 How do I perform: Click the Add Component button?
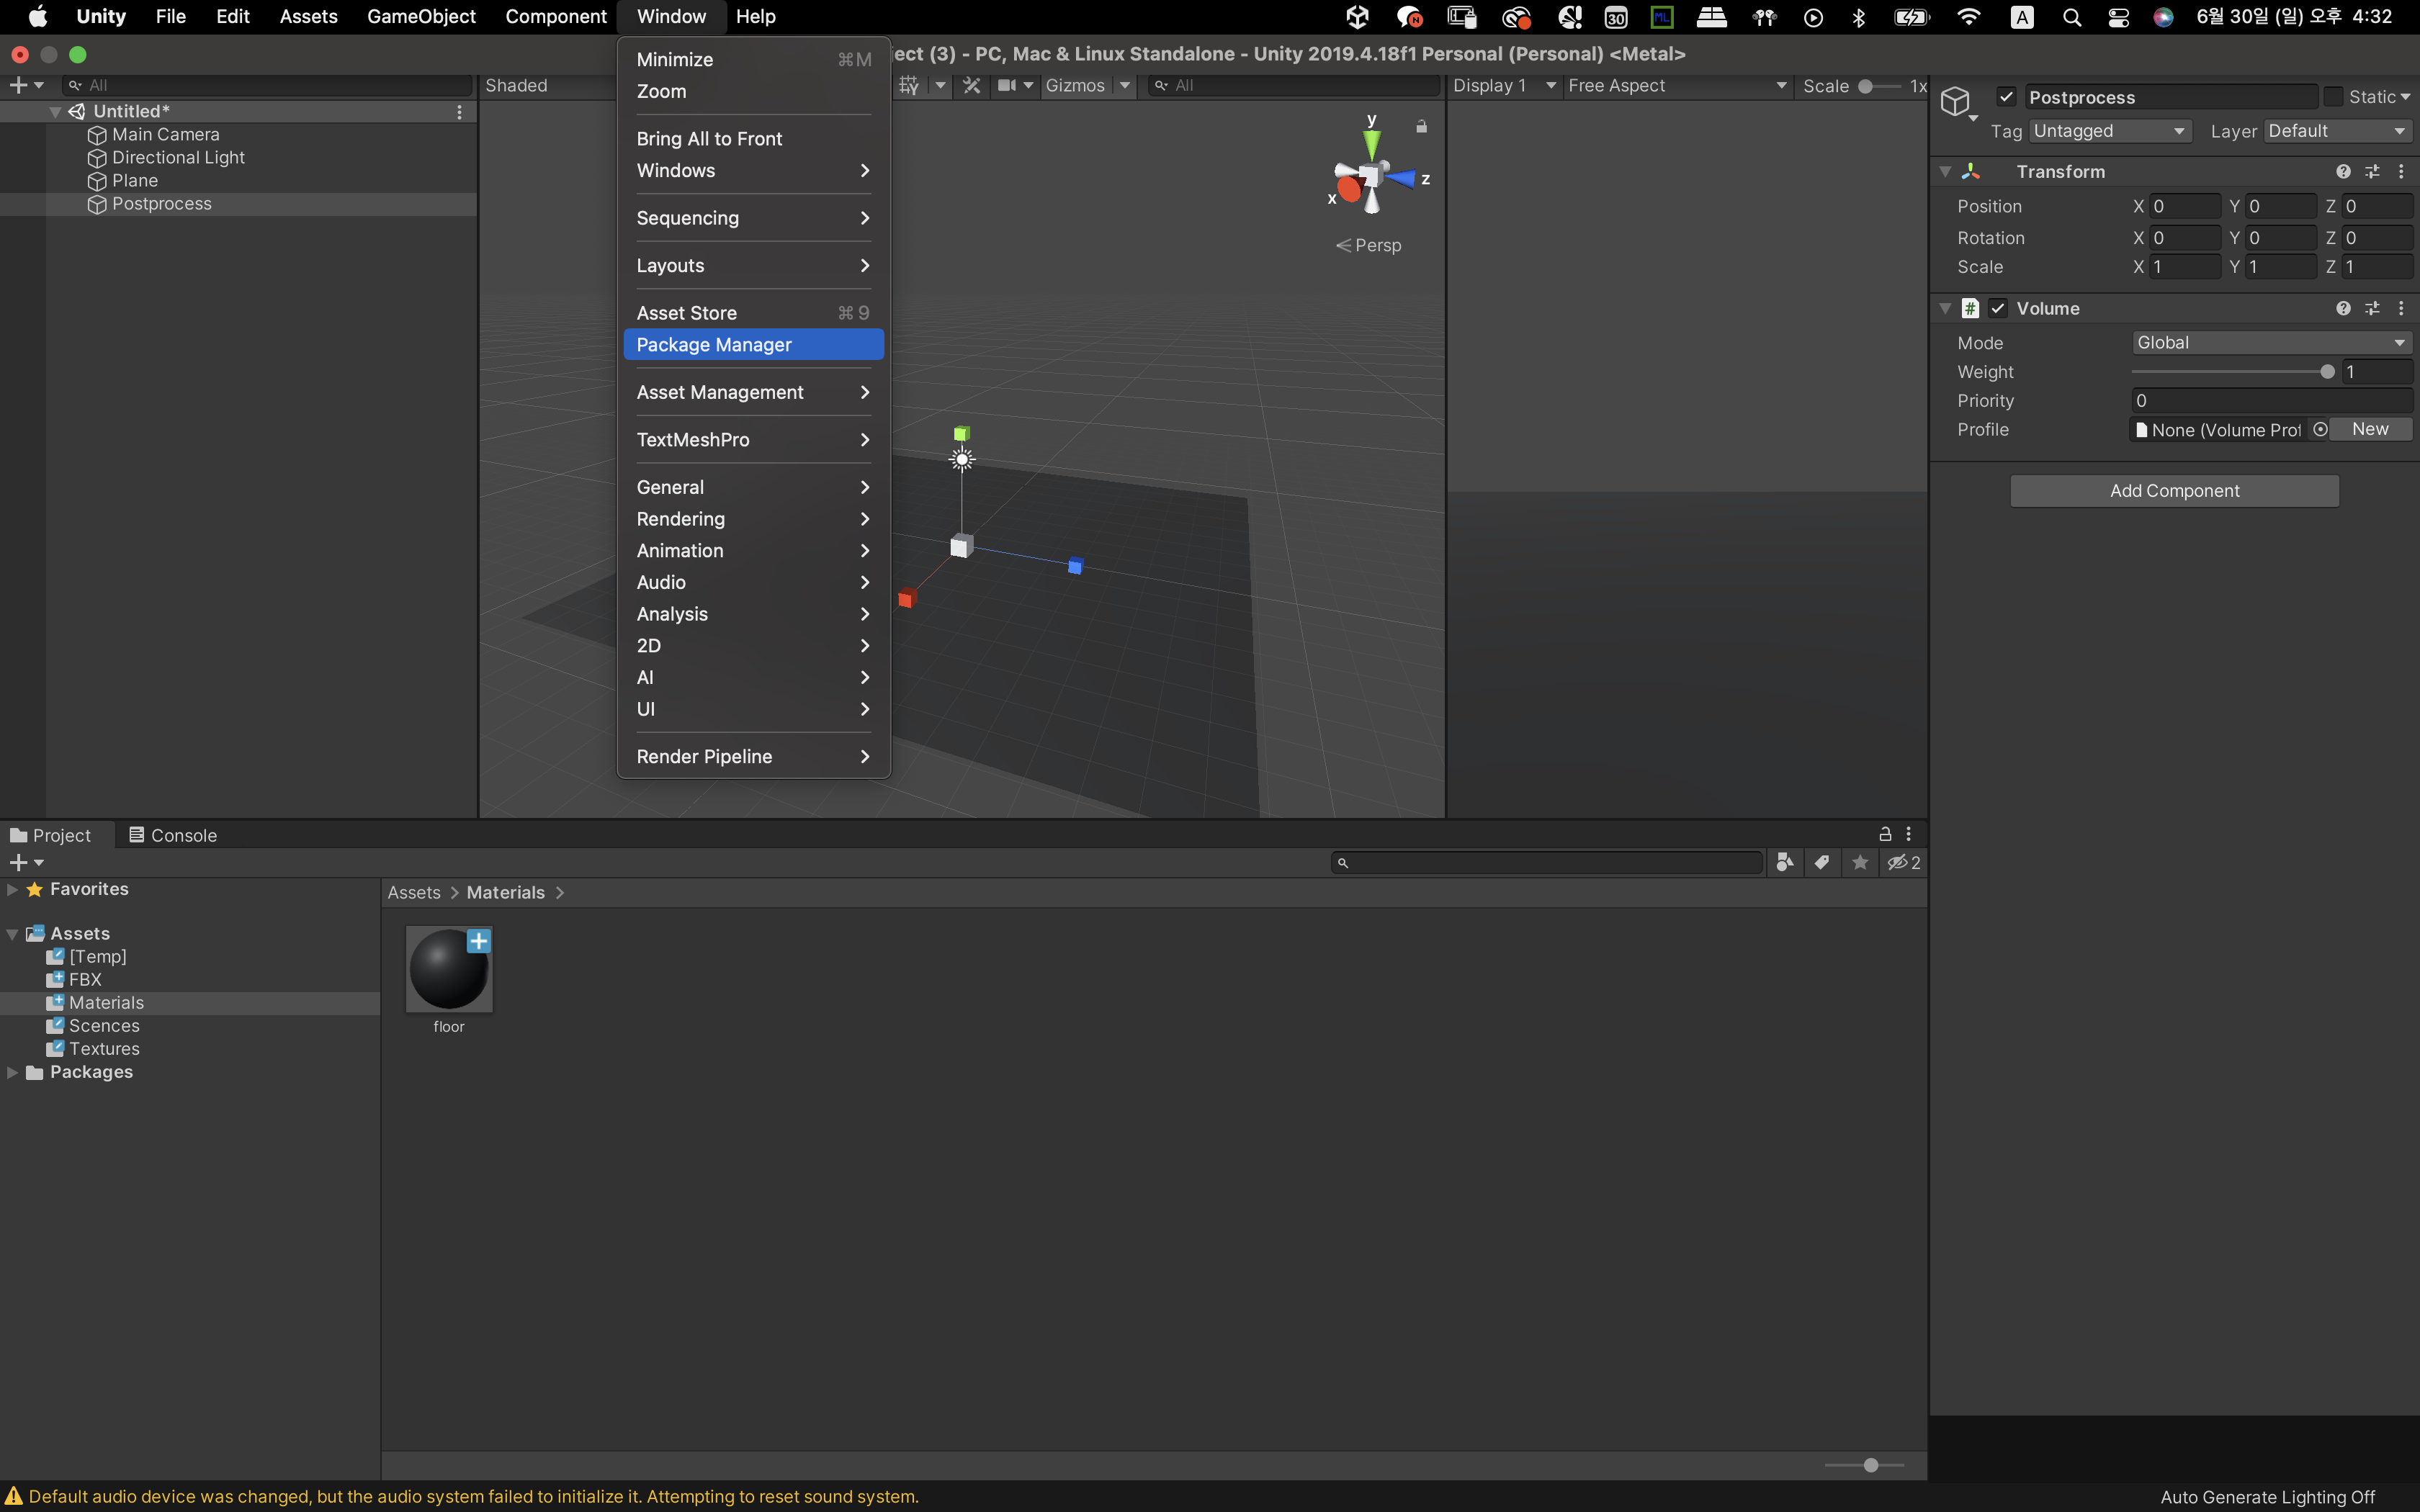point(2174,491)
